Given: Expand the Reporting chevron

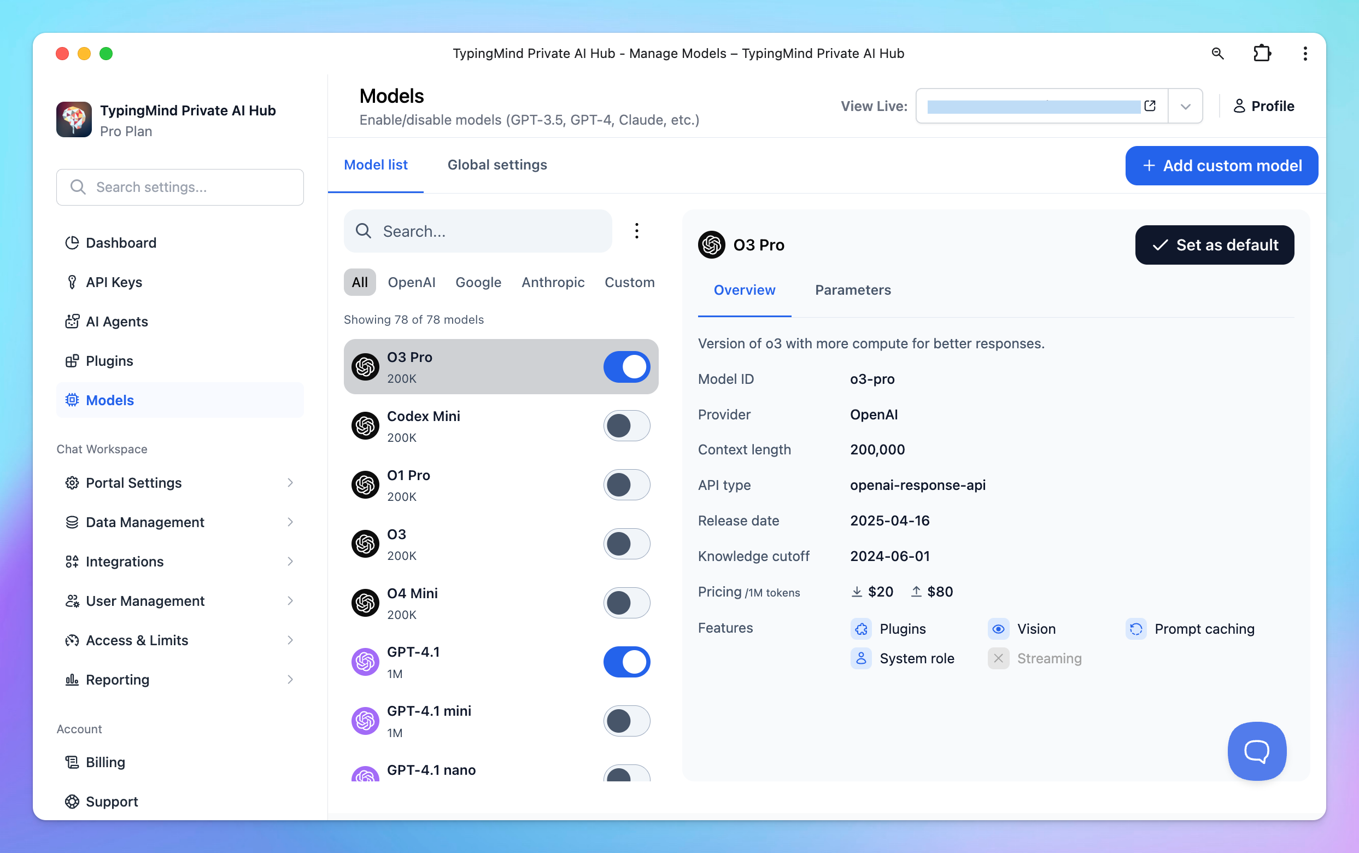Looking at the screenshot, I should [290, 680].
